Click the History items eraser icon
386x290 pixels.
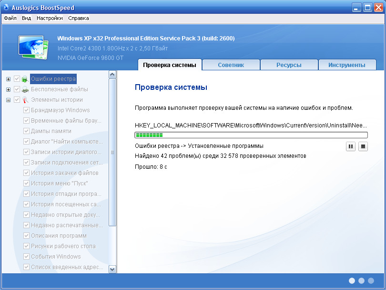25,100
